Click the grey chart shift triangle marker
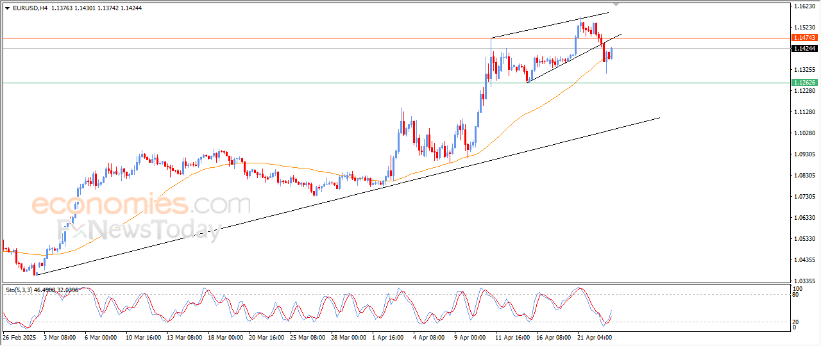The height and width of the screenshot is (346, 821). (x=616, y=4)
